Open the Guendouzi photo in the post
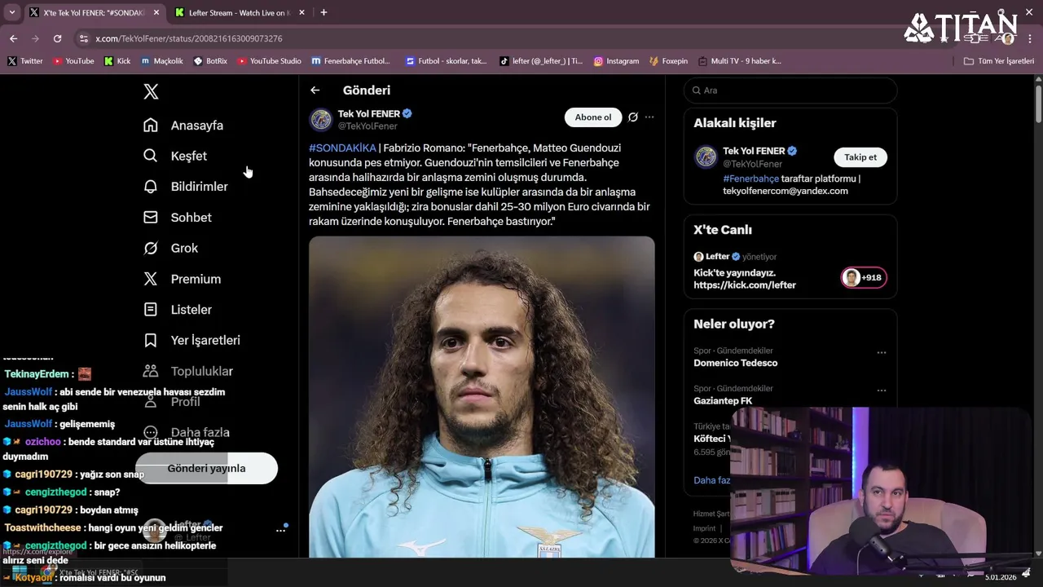Screen dimensions: 1043x587 point(482,397)
